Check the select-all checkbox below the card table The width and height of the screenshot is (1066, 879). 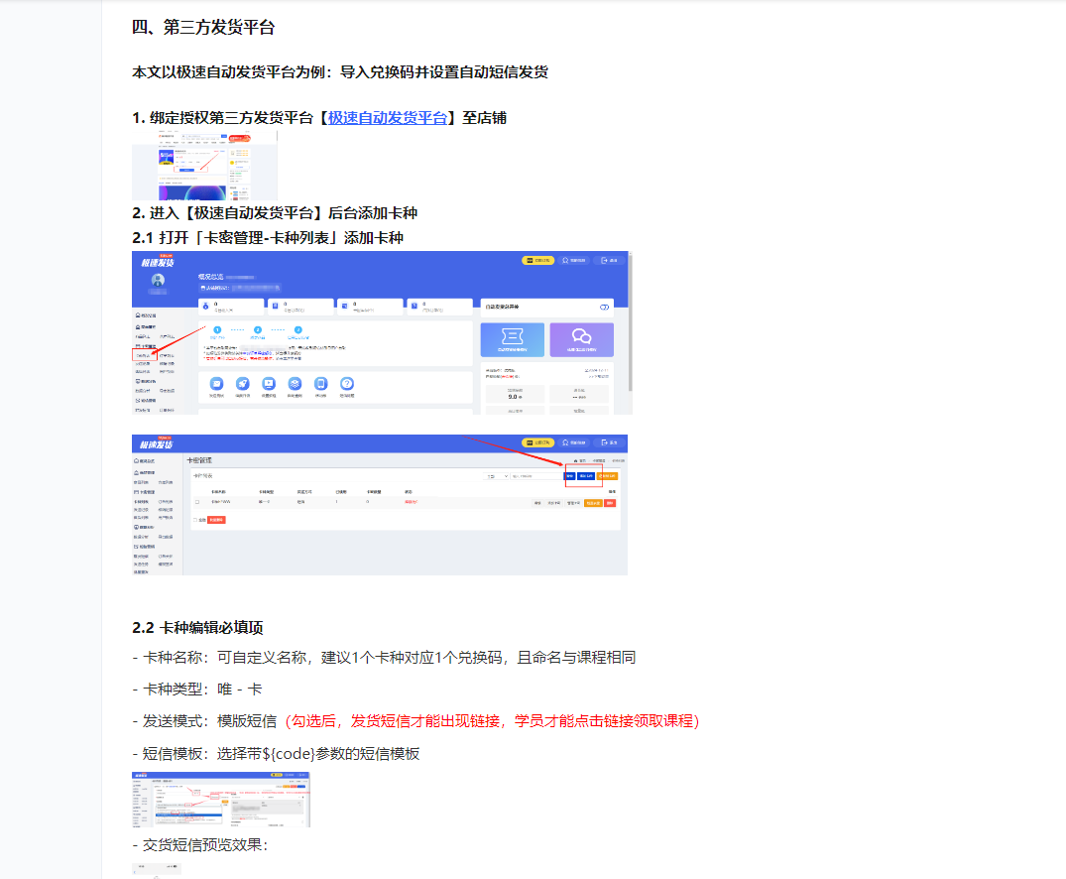click(195, 520)
